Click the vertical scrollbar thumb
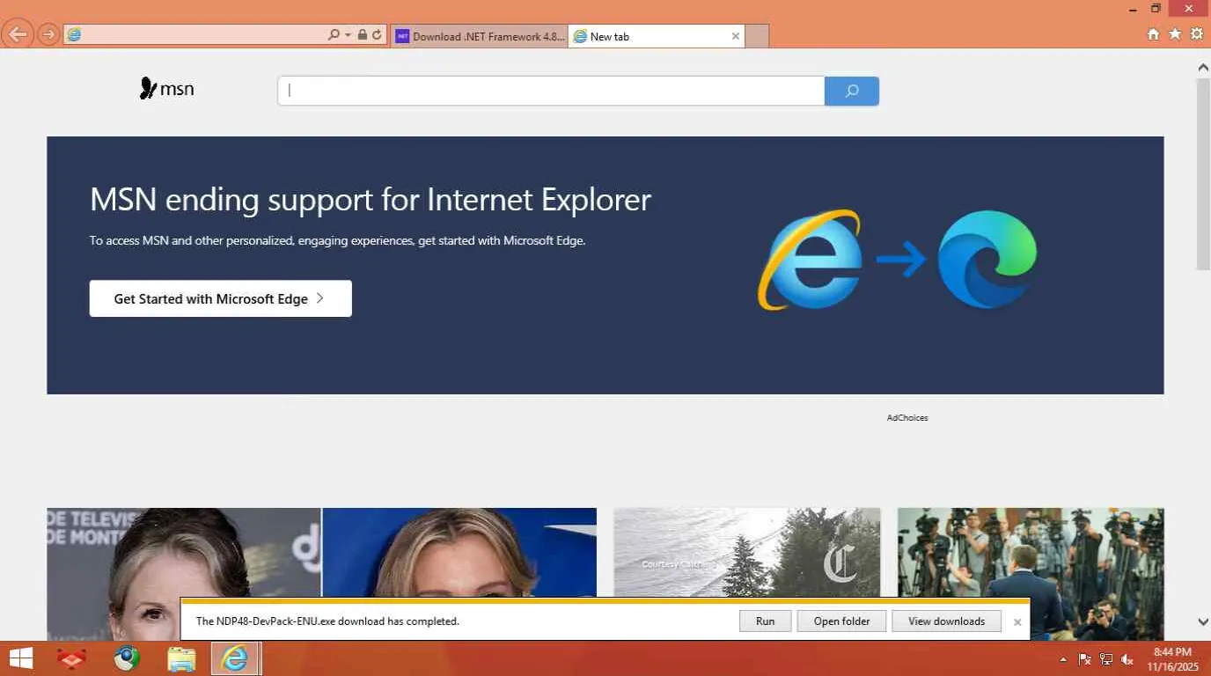1211x676 pixels. [x=1203, y=173]
